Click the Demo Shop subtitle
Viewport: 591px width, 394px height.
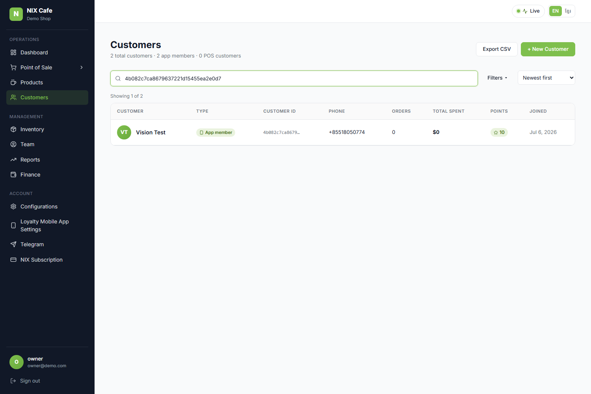(39, 19)
